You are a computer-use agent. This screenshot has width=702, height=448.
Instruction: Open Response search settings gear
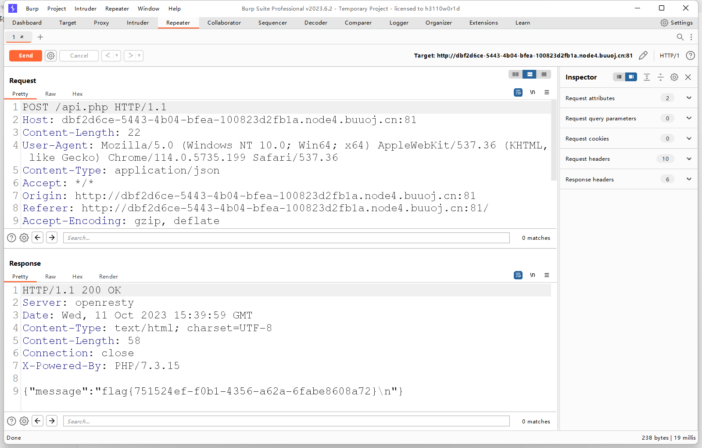[x=24, y=421]
